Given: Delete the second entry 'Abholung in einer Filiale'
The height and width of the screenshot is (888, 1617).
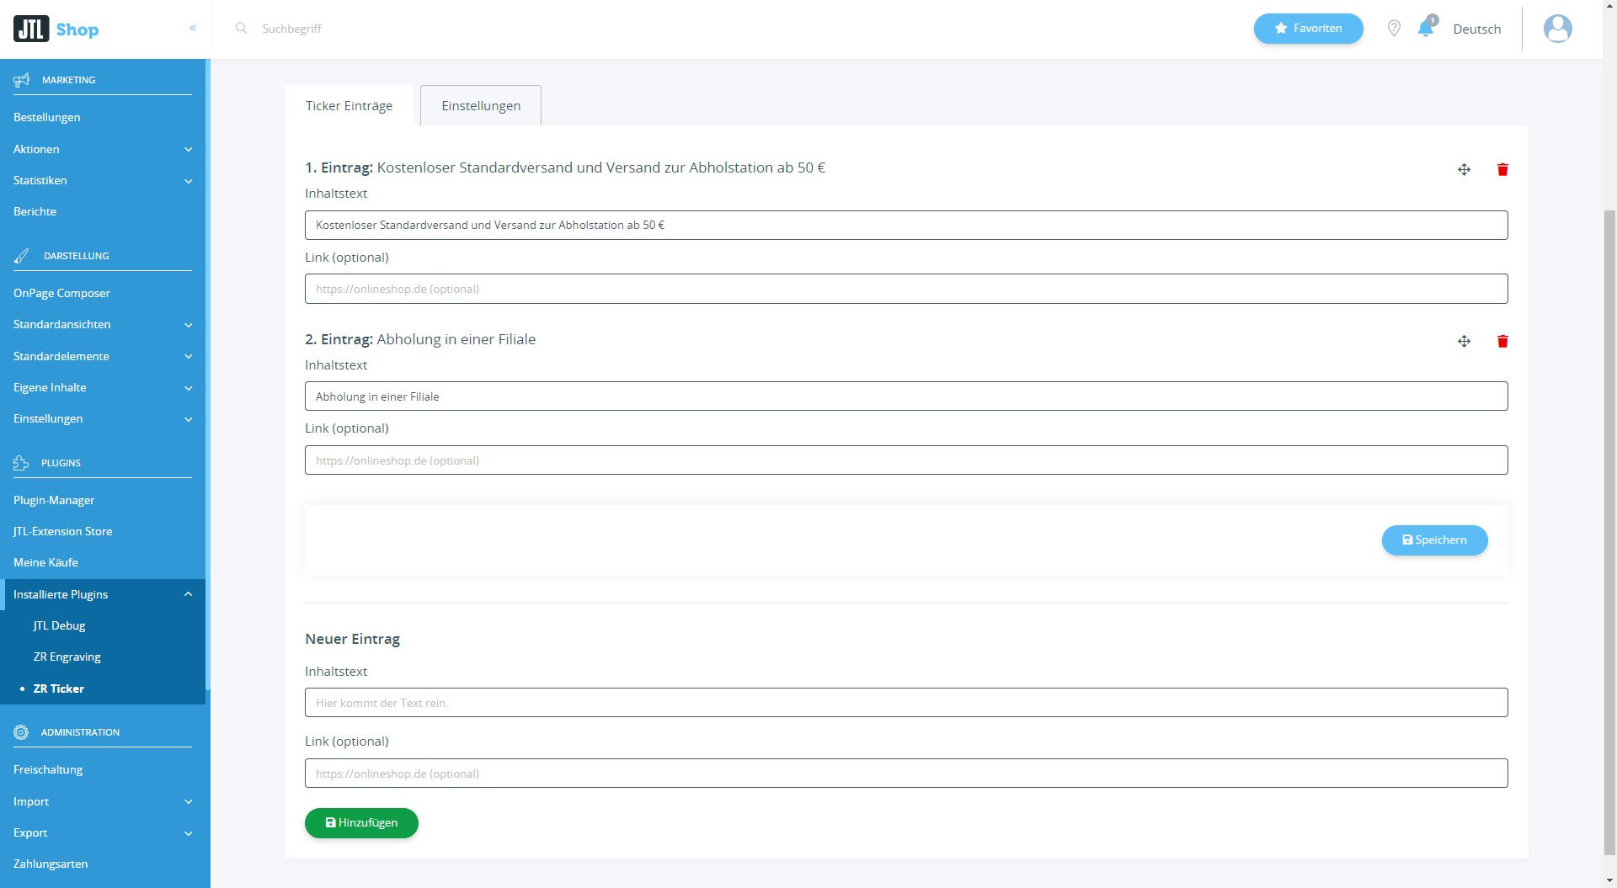Looking at the screenshot, I should [x=1502, y=342].
